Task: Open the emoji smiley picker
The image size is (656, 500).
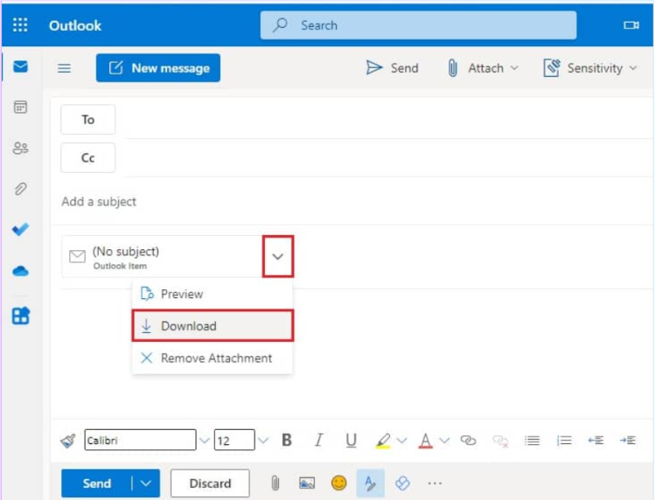Action: coord(338,483)
